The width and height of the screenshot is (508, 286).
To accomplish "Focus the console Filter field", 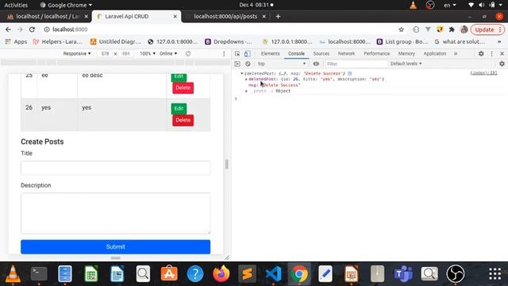I will click(x=356, y=64).
